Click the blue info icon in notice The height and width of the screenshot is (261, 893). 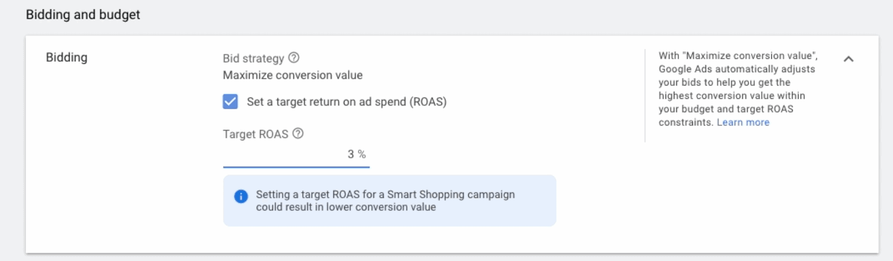point(241,196)
